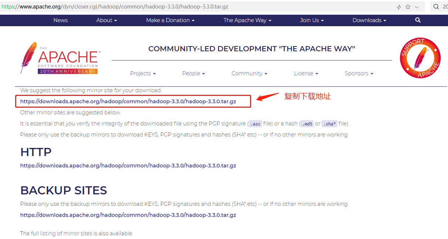Click the lightning bolt icon in address bar
The image size is (448, 239).
pyautogui.click(x=399, y=7)
